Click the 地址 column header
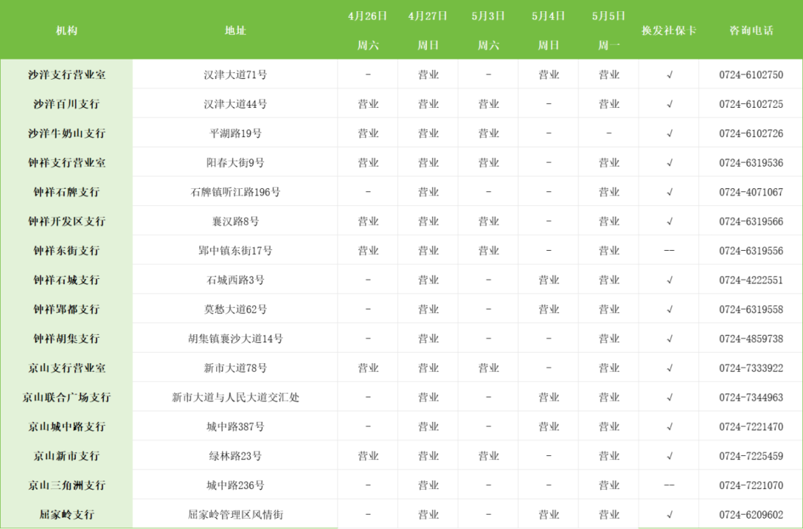 click(x=235, y=31)
